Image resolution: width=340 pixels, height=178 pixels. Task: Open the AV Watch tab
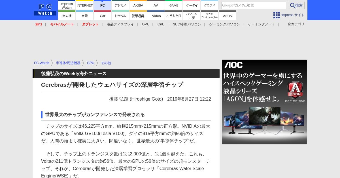156,5
